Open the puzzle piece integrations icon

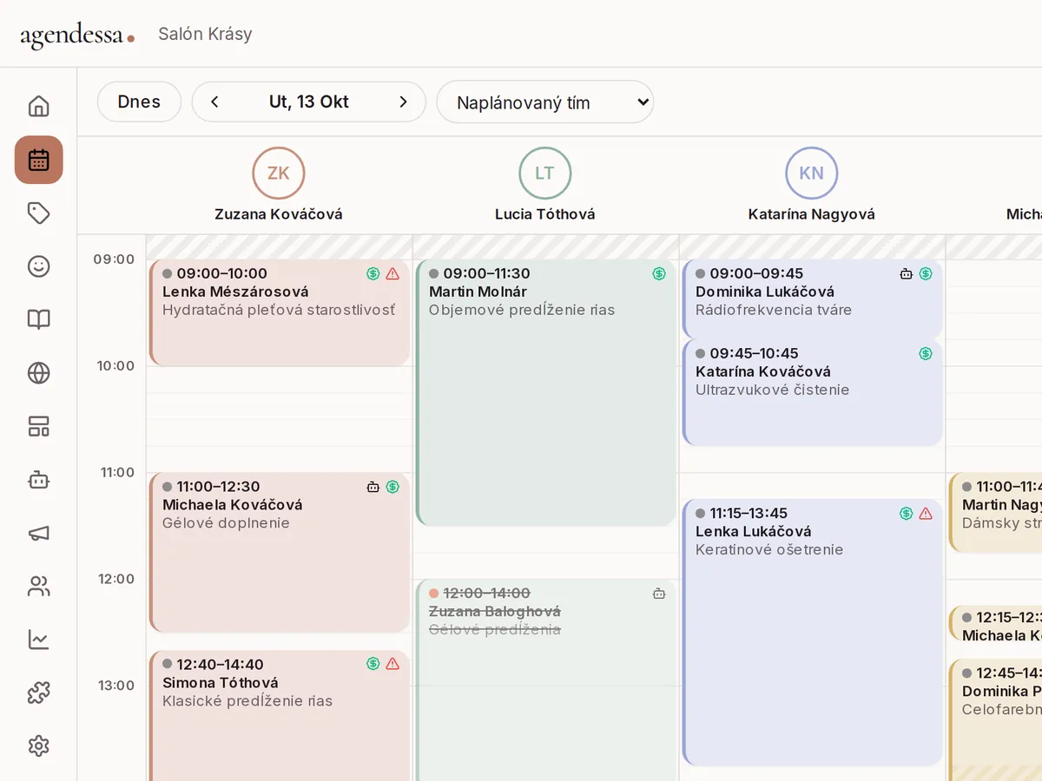[x=38, y=692]
